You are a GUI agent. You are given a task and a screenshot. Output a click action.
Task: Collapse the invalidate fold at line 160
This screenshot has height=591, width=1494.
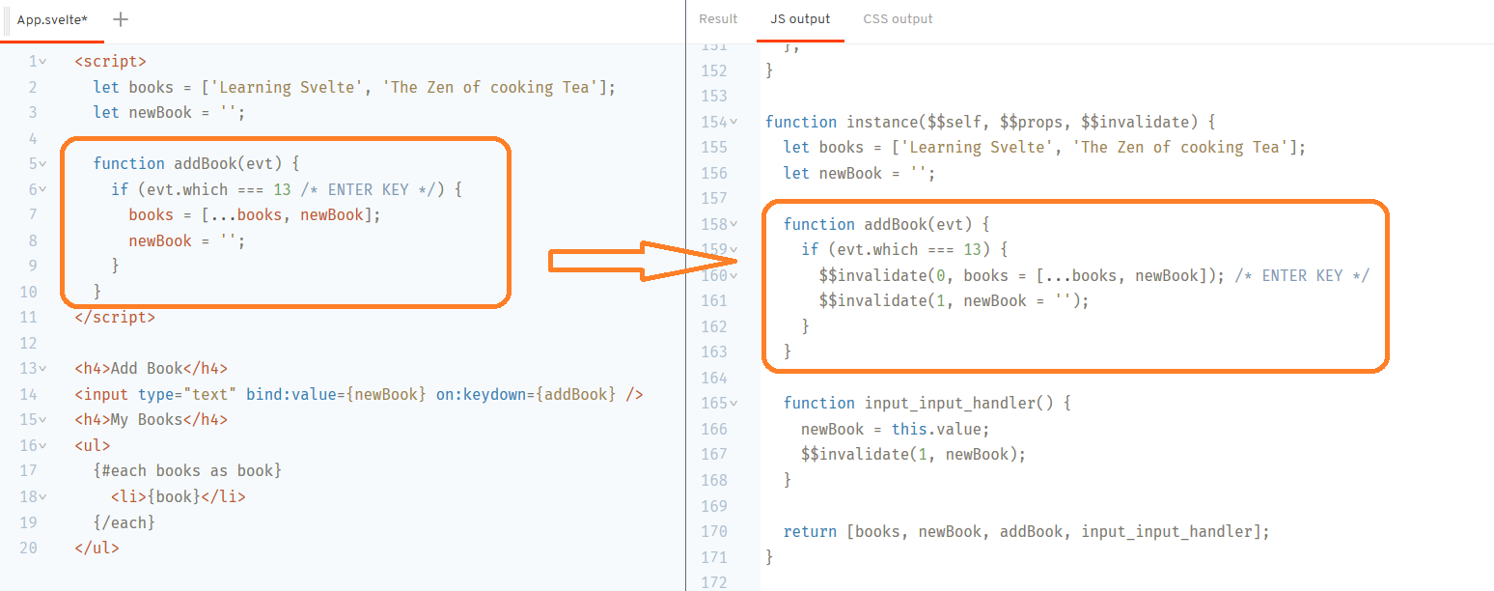734,274
